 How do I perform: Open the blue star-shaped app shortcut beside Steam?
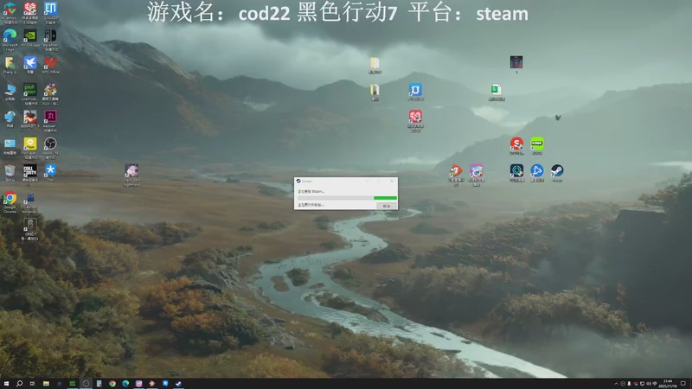[x=536, y=170]
